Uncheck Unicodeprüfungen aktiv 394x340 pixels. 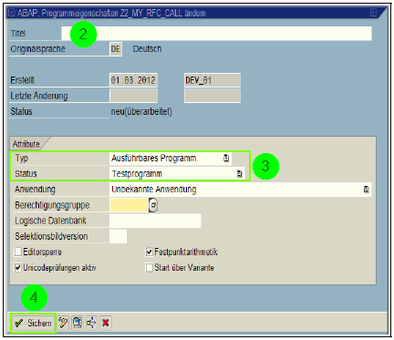point(18,268)
